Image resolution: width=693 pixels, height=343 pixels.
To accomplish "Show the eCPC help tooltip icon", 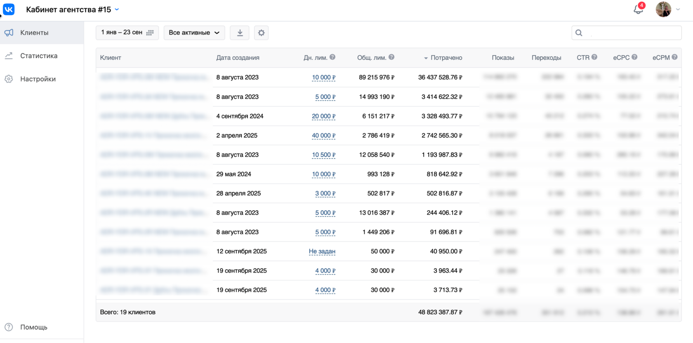I will point(634,57).
